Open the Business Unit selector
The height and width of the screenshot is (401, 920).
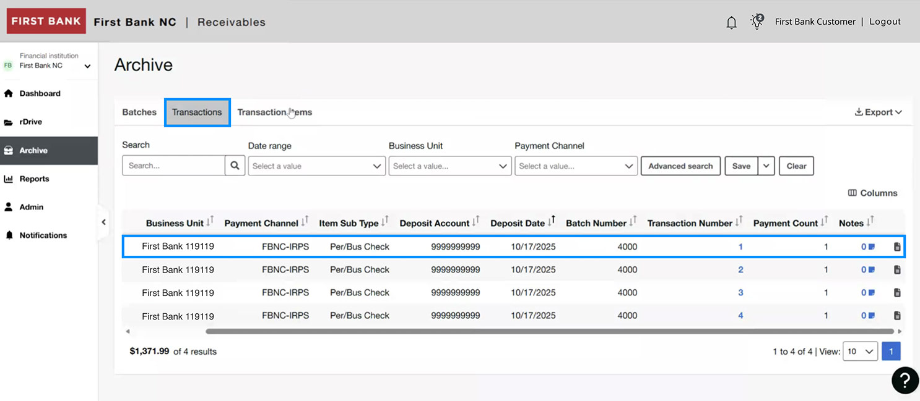tap(450, 166)
